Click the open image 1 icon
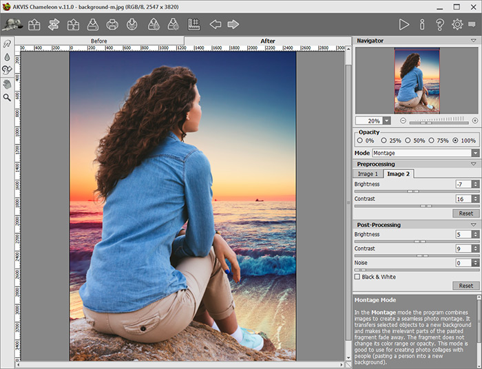 (34, 24)
